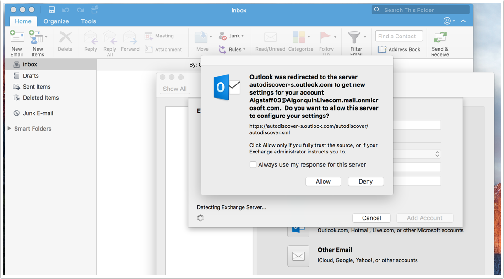Viewport: 504px width, 279px height.
Task: Open the Rules dropdown menu
Action: point(244,49)
